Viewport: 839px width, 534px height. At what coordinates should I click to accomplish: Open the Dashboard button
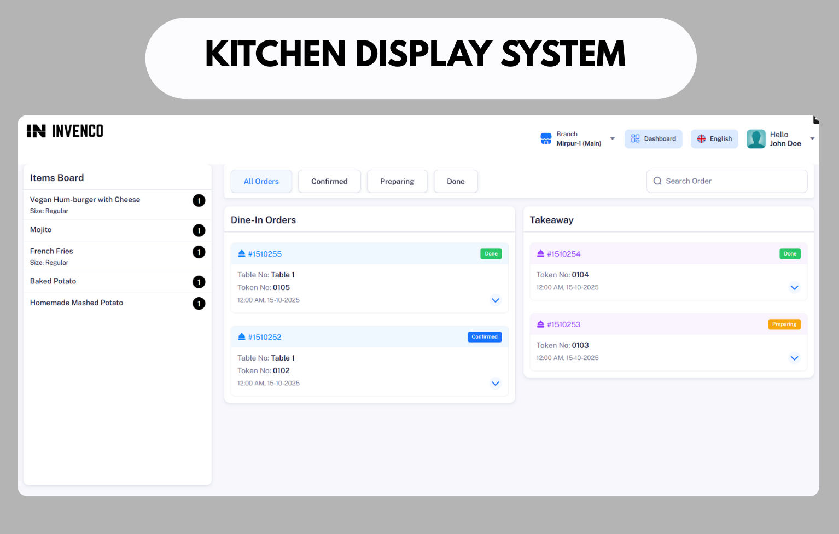[x=654, y=139]
